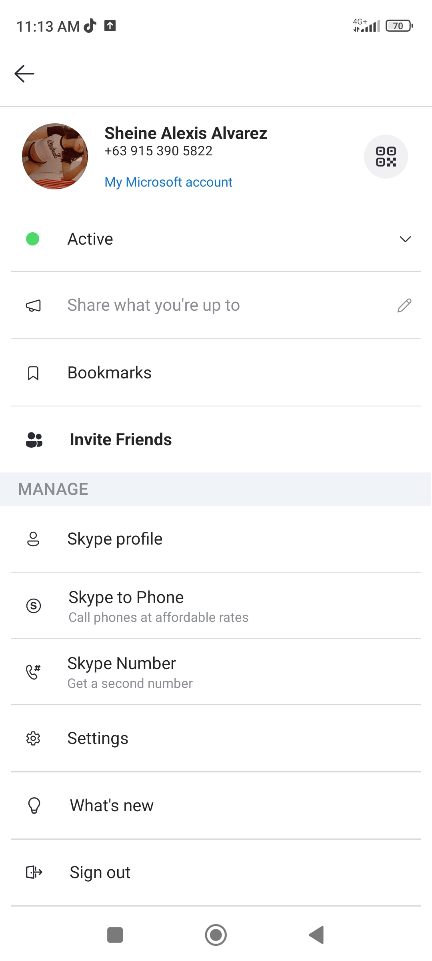Tap the profile picture avatar
432x961 pixels.
(55, 156)
